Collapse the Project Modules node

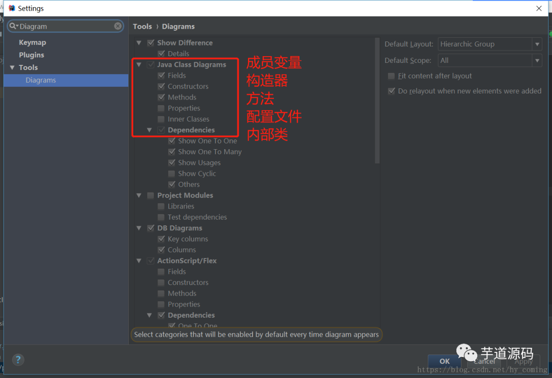pyautogui.click(x=139, y=196)
